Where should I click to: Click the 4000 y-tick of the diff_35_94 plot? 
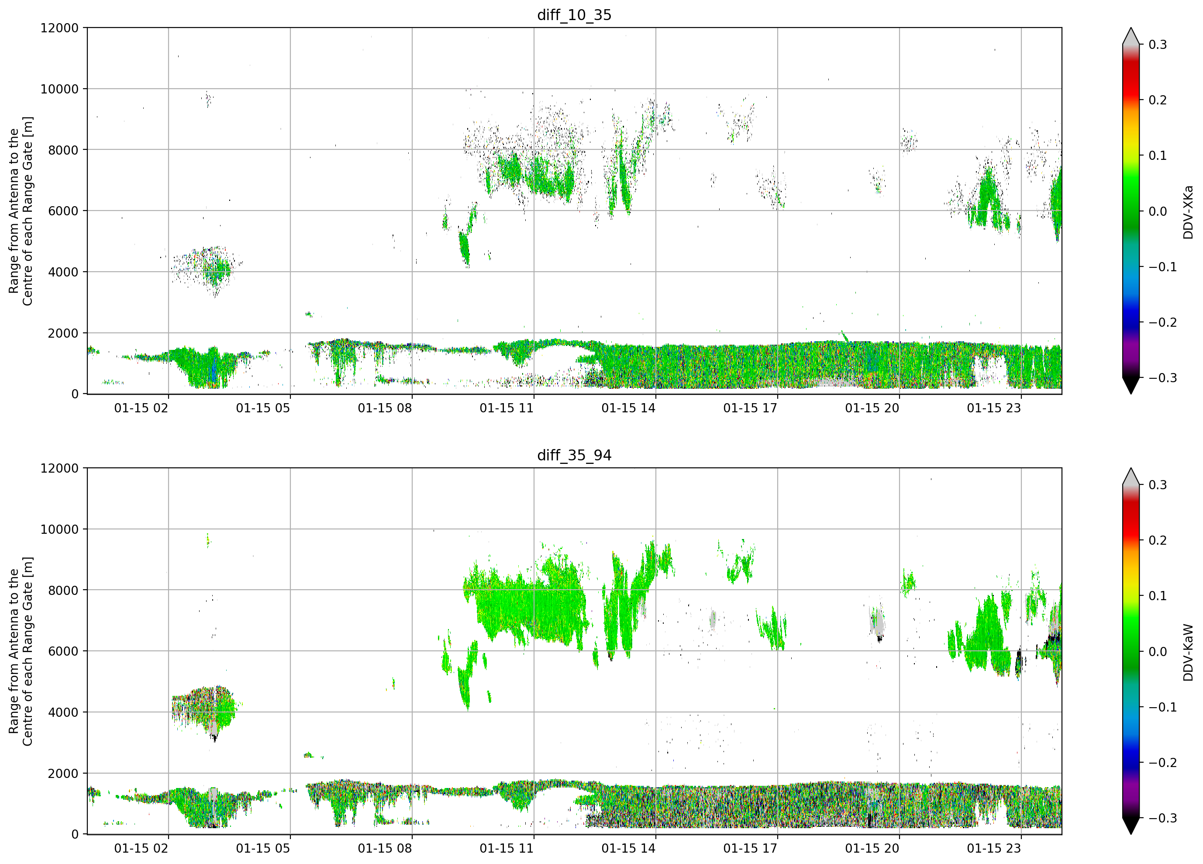pos(63,713)
